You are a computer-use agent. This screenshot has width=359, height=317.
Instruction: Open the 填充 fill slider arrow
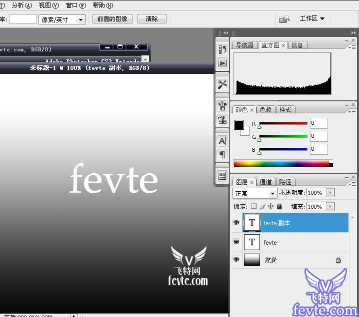pos(330,206)
